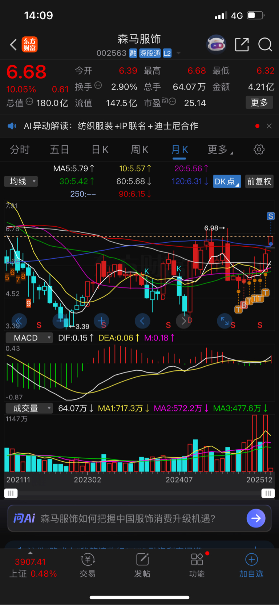Screen dimensions: 279x605
Task: Tap the orange B buy signal marker
Action: pyautogui.click(x=244, y=305)
